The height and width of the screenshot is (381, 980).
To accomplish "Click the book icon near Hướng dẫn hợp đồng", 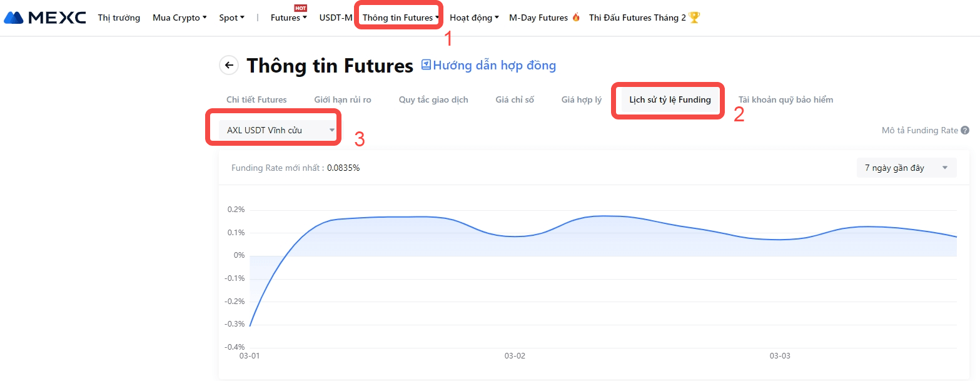I will (427, 64).
